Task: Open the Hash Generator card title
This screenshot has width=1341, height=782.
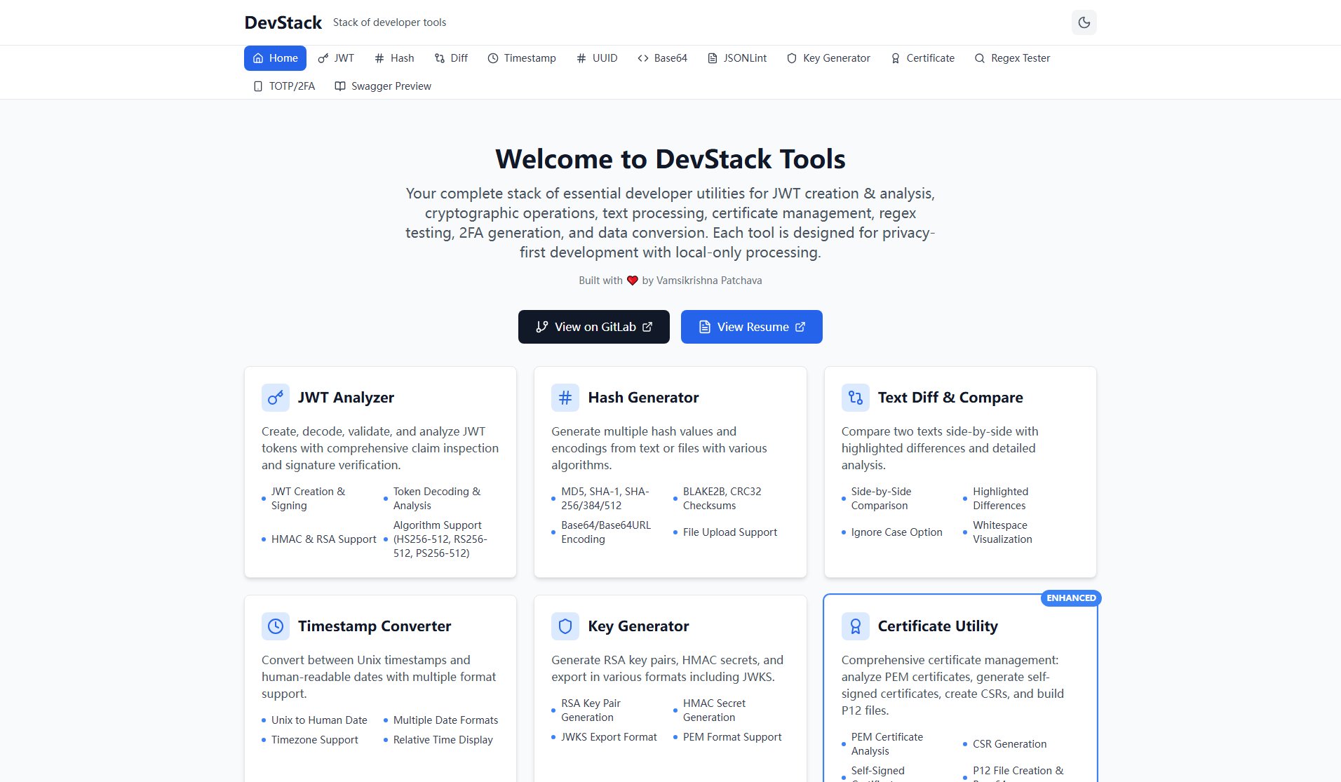Action: (643, 398)
